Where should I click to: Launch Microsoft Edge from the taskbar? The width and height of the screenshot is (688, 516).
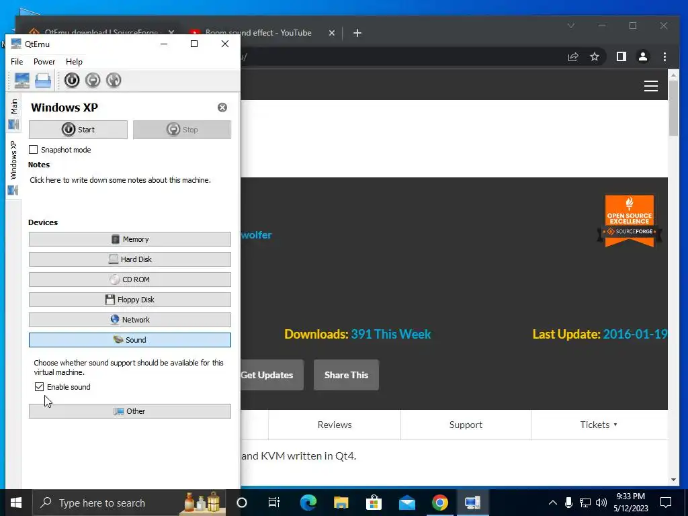pyautogui.click(x=308, y=503)
